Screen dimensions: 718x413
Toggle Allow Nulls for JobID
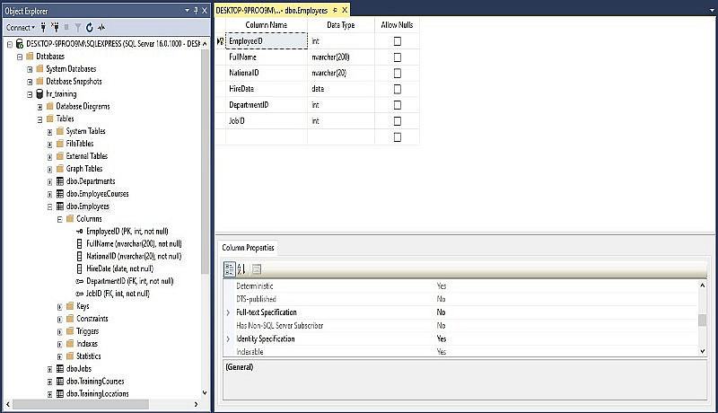398,121
